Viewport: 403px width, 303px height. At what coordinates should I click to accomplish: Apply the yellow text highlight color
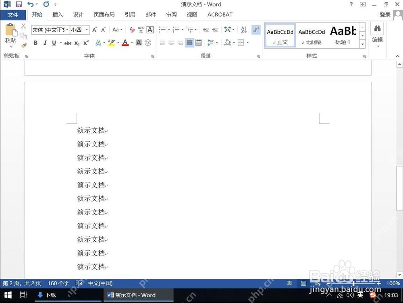pos(112,43)
